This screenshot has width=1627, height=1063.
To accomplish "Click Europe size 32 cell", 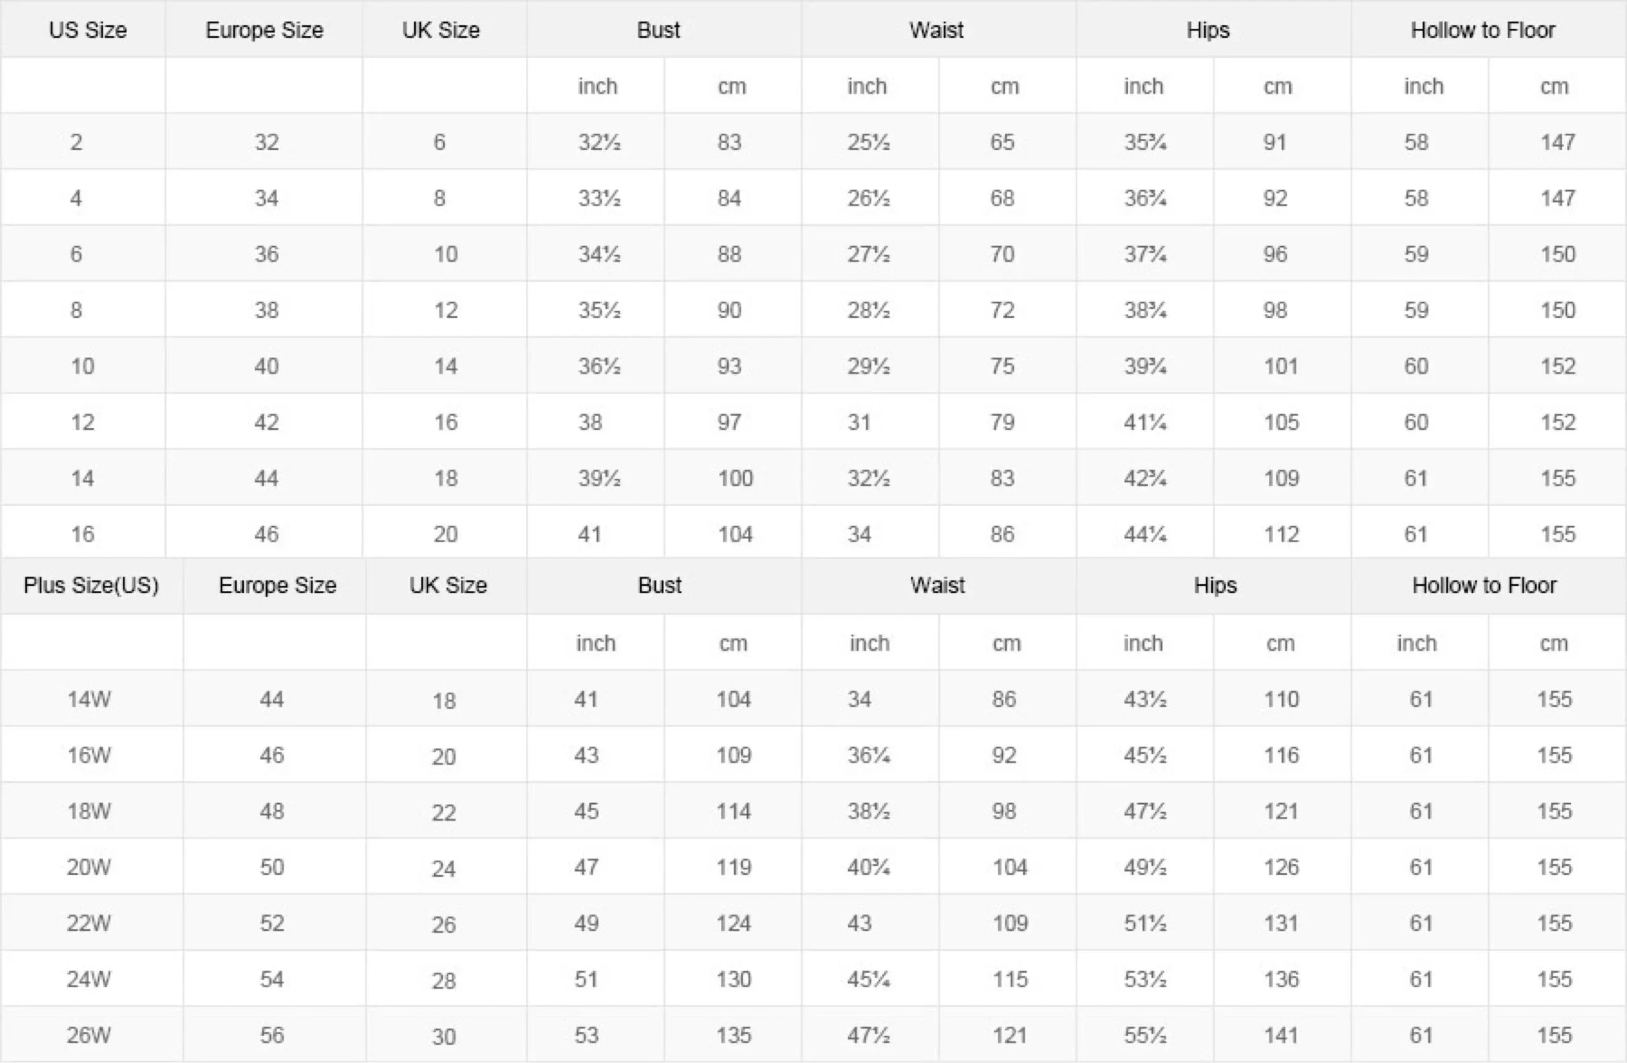I will click(267, 142).
